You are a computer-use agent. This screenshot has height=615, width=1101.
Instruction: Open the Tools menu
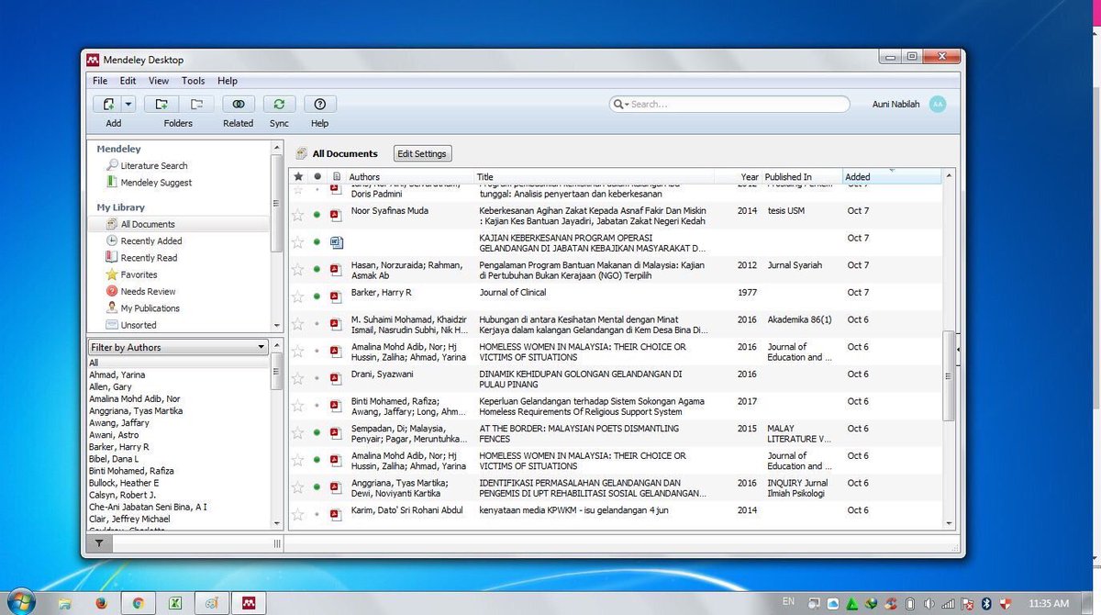[x=193, y=81]
